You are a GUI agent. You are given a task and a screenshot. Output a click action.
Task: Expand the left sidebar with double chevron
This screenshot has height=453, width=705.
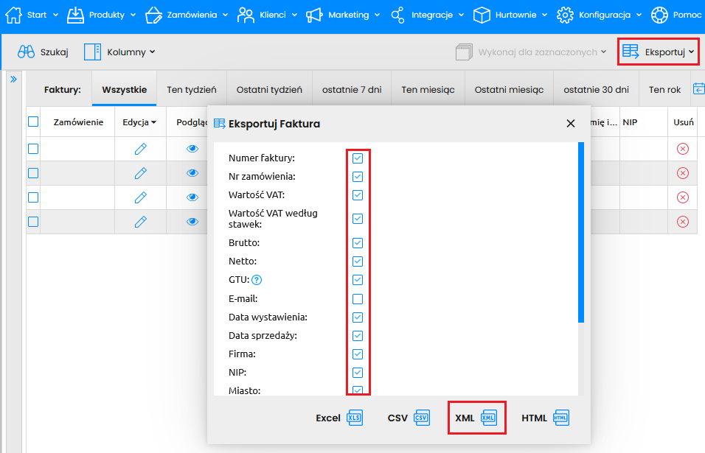13,79
